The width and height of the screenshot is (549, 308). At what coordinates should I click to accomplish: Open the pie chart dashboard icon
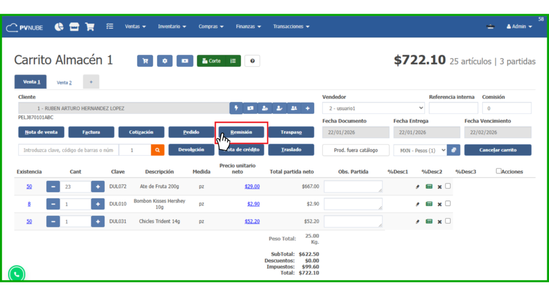click(59, 27)
